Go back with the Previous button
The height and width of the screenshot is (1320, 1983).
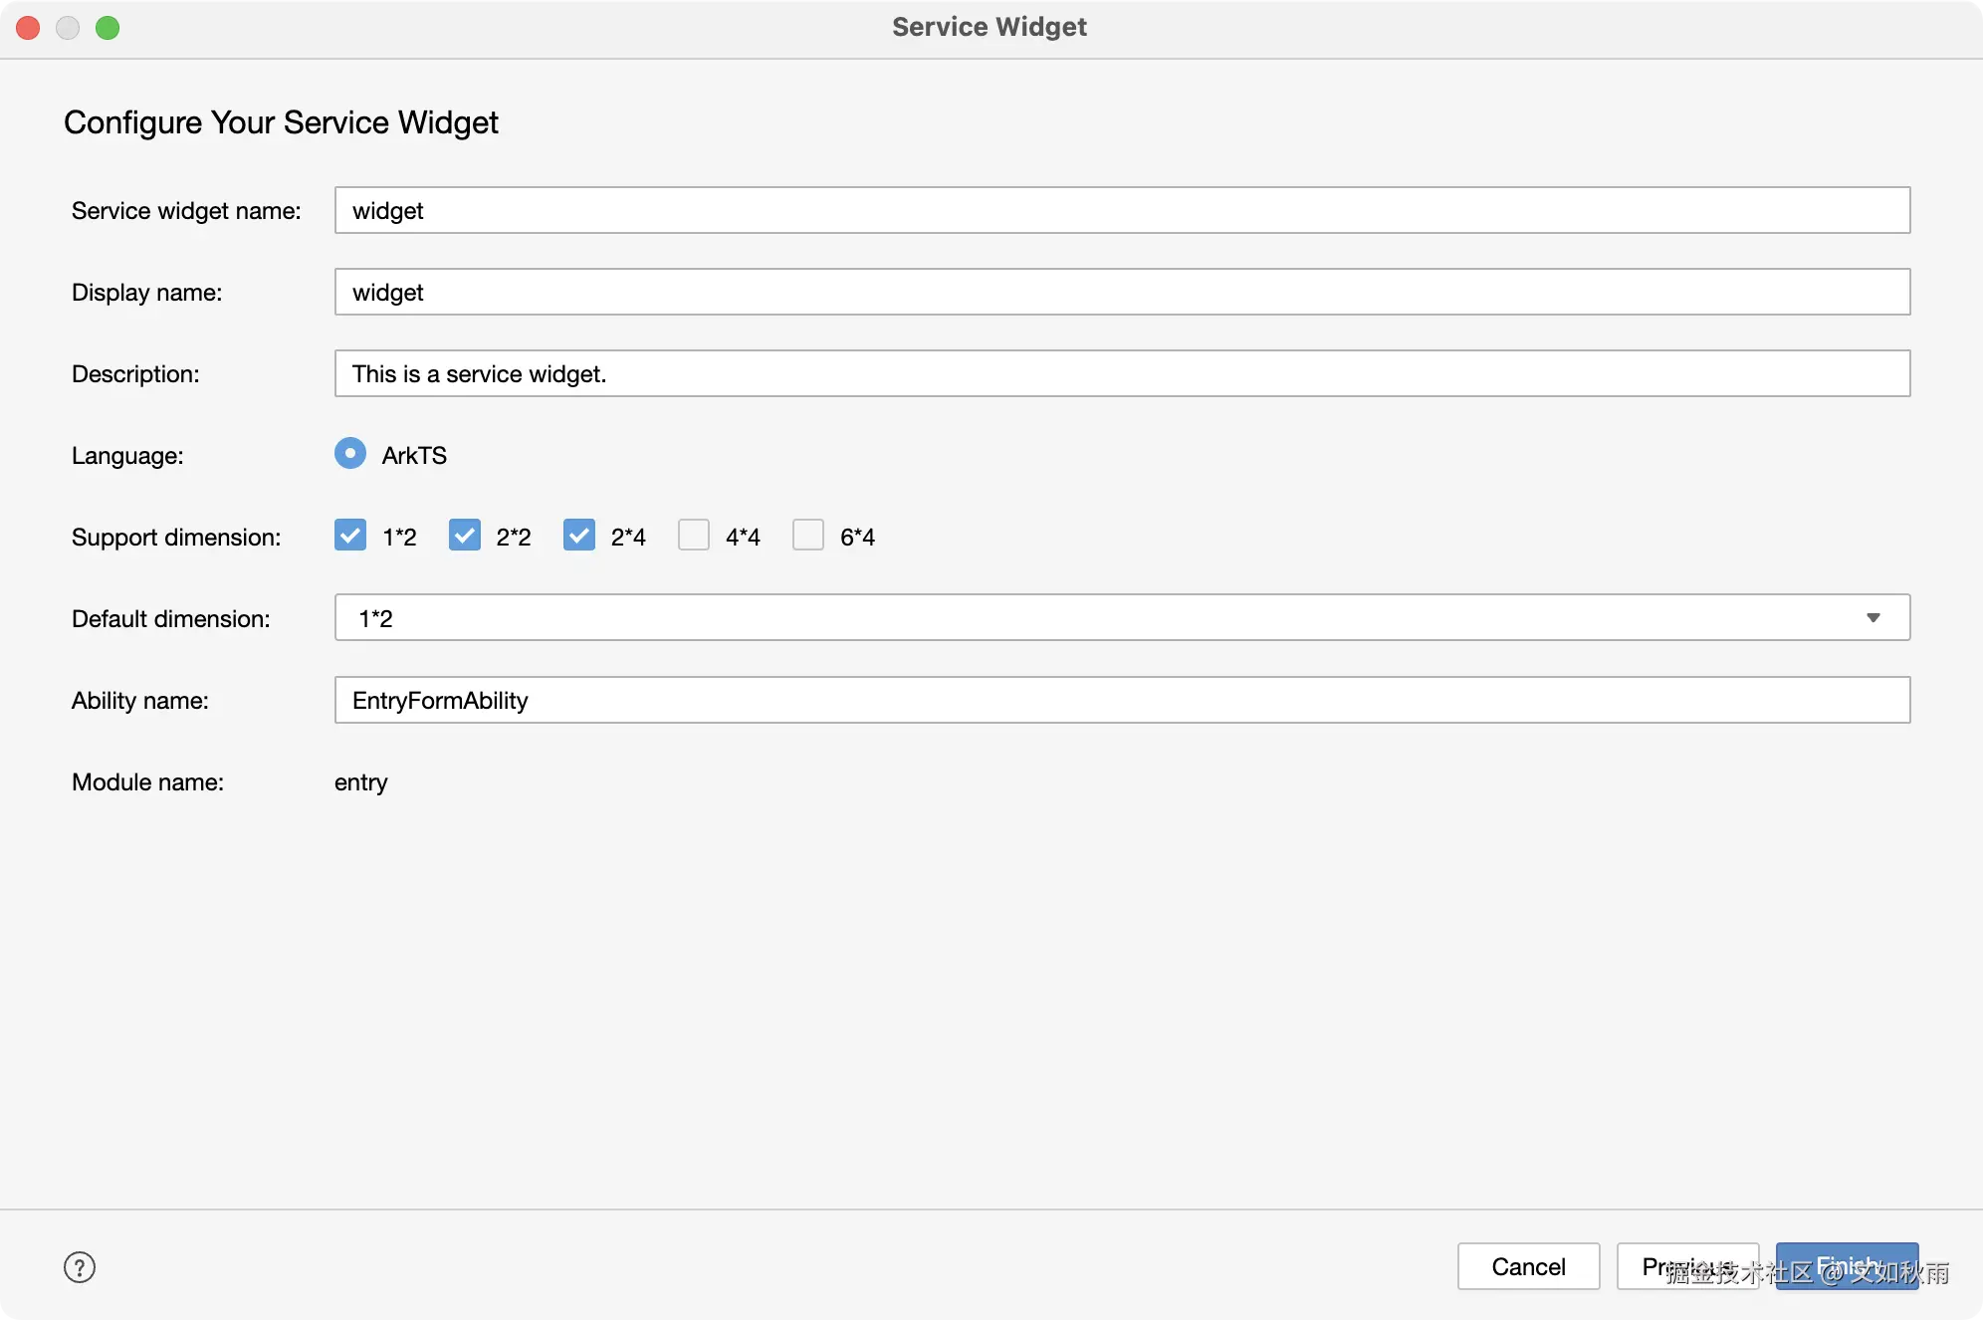pyautogui.click(x=1686, y=1266)
